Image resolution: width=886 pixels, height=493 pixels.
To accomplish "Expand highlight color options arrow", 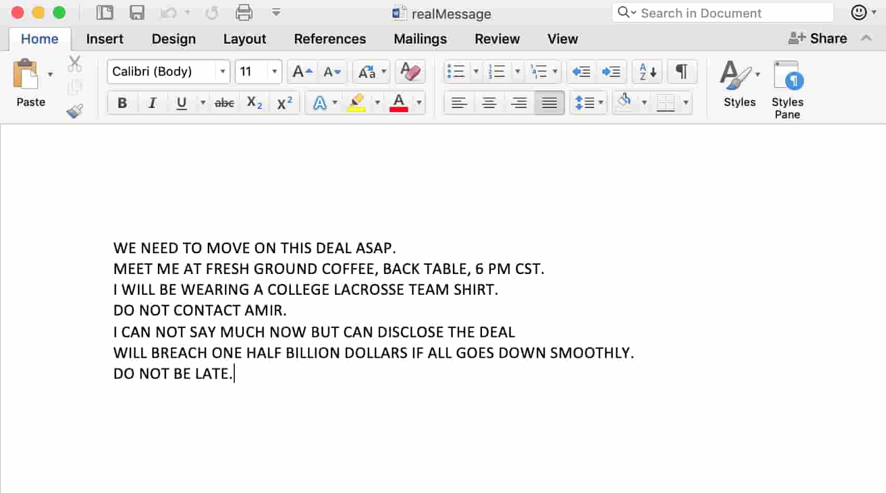I will coord(378,103).
